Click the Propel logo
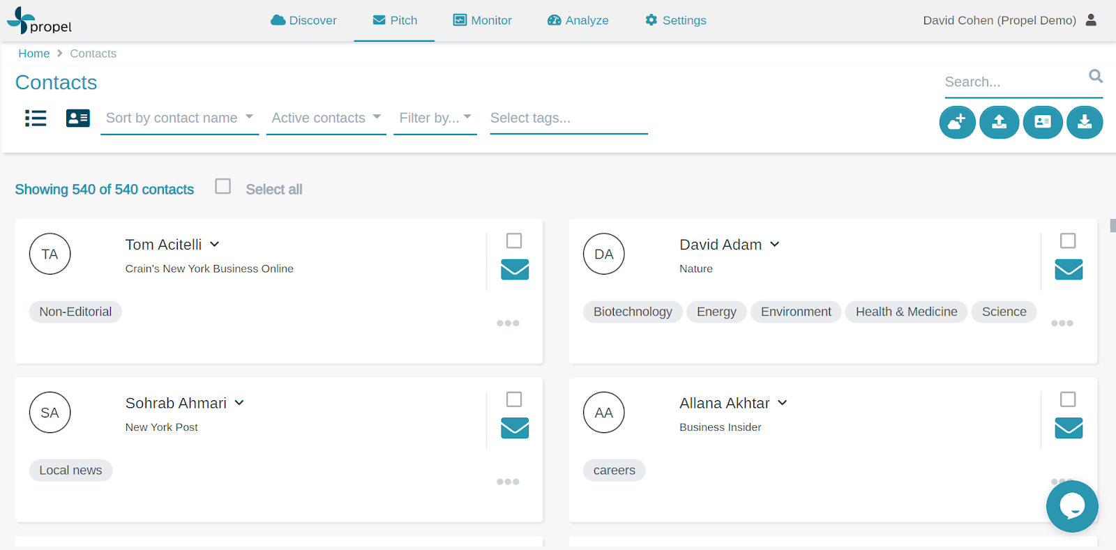The width and height of the screenshot is (1116, 550). (x=40, y=21)
